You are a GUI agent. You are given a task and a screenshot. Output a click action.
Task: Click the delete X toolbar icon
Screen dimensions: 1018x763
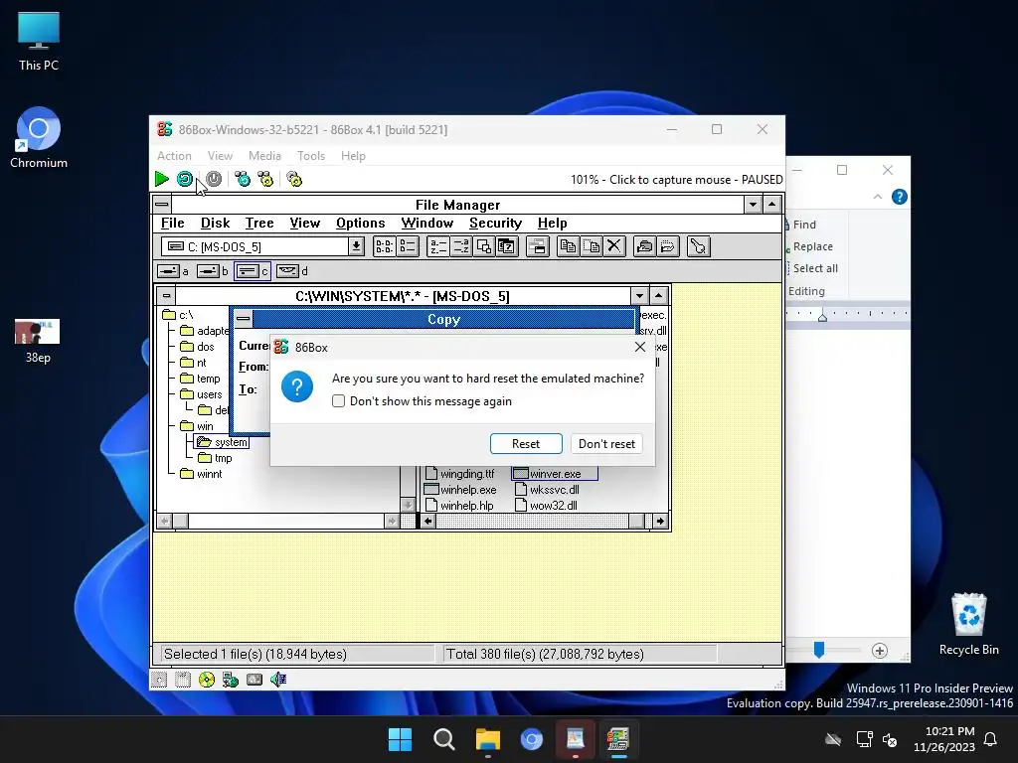click(x=614, y=246)
